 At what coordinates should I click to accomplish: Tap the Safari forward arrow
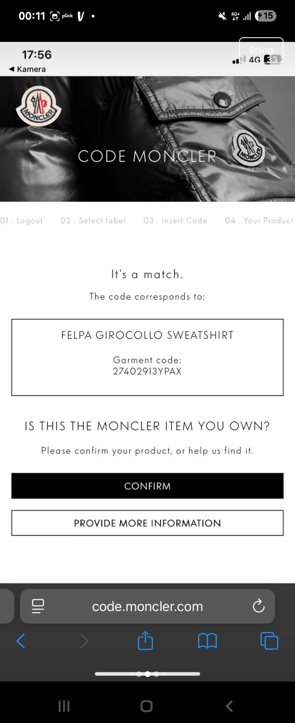click(x=84, y=641)
